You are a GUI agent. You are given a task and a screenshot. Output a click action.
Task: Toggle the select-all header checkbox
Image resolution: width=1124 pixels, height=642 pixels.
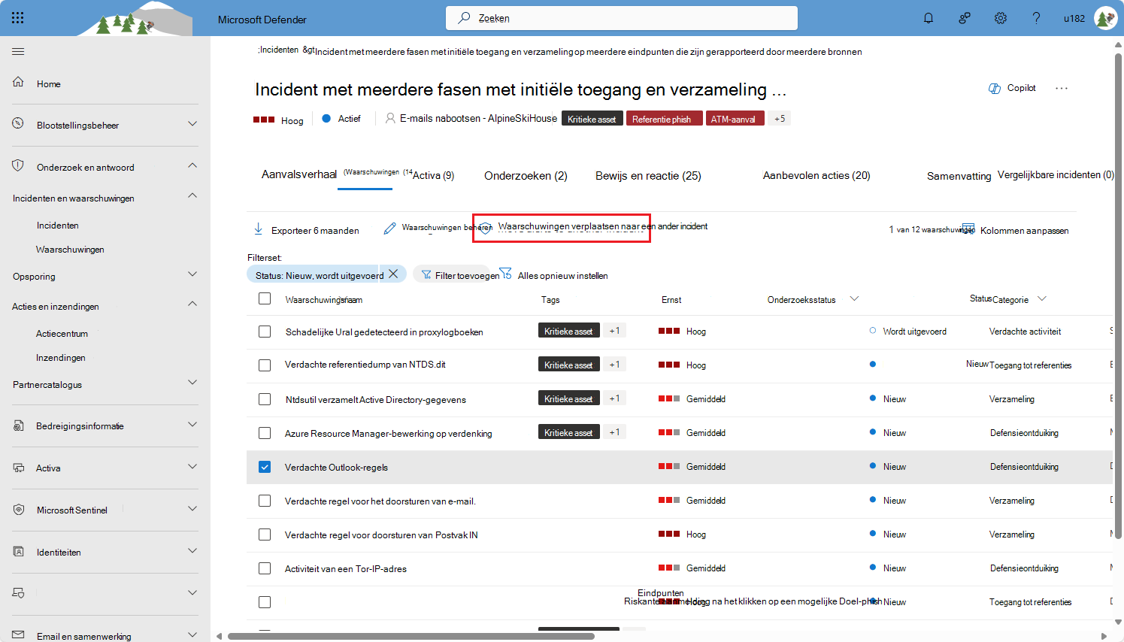coord(265,298)
